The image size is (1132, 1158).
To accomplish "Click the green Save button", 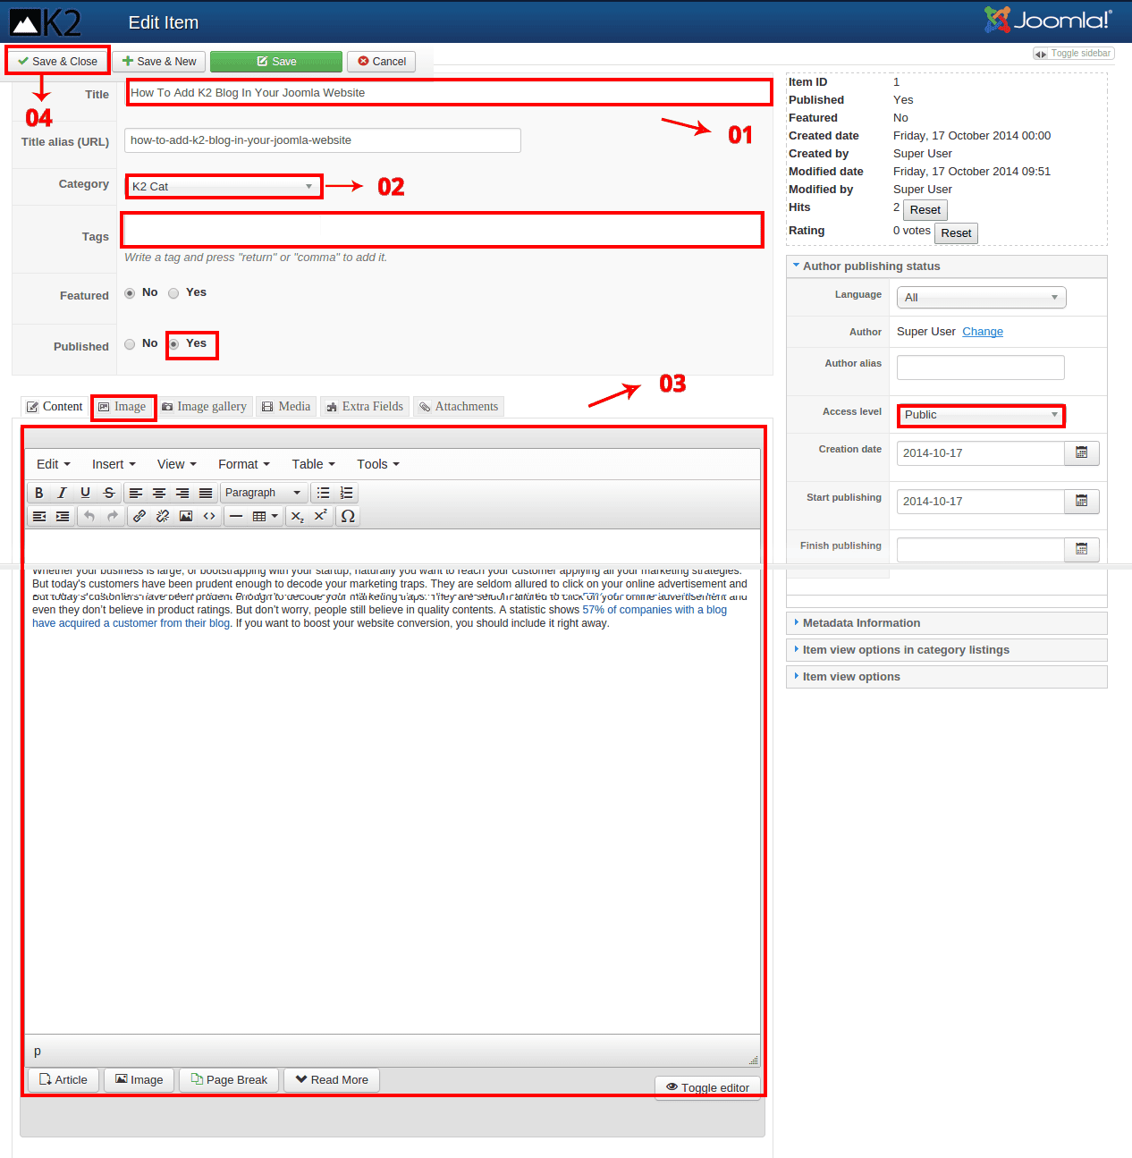I will click(x=276, y=61).
